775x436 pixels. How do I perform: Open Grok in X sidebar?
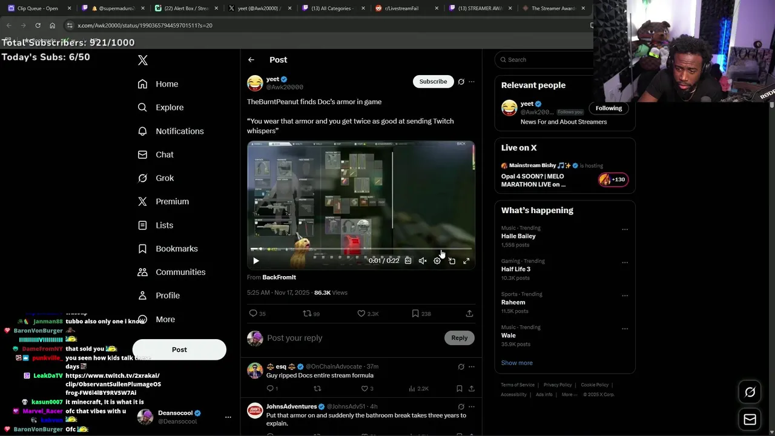(x=156, y=178)
